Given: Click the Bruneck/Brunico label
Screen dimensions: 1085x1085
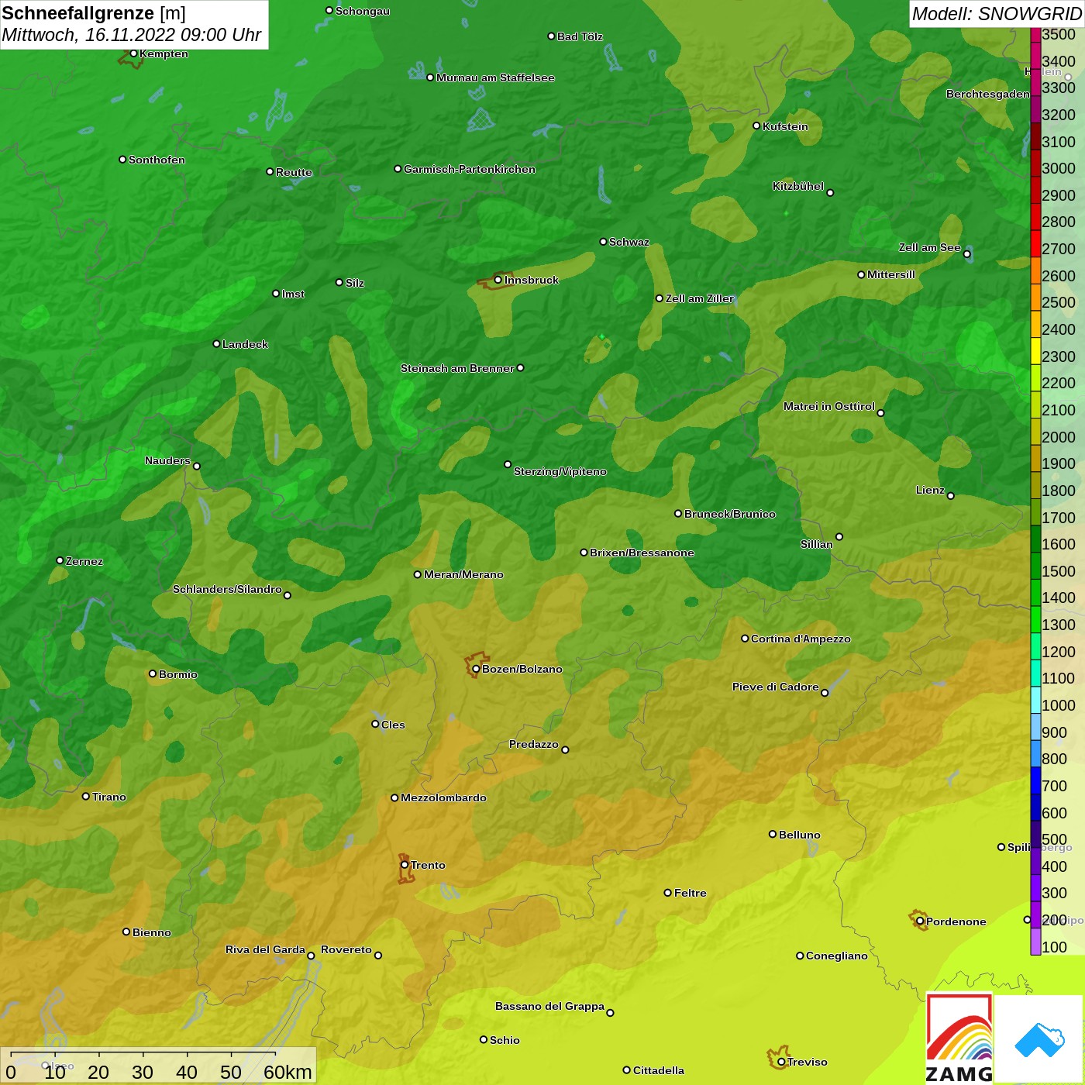Looking at the screenshot, I should [x=730, y=514].
